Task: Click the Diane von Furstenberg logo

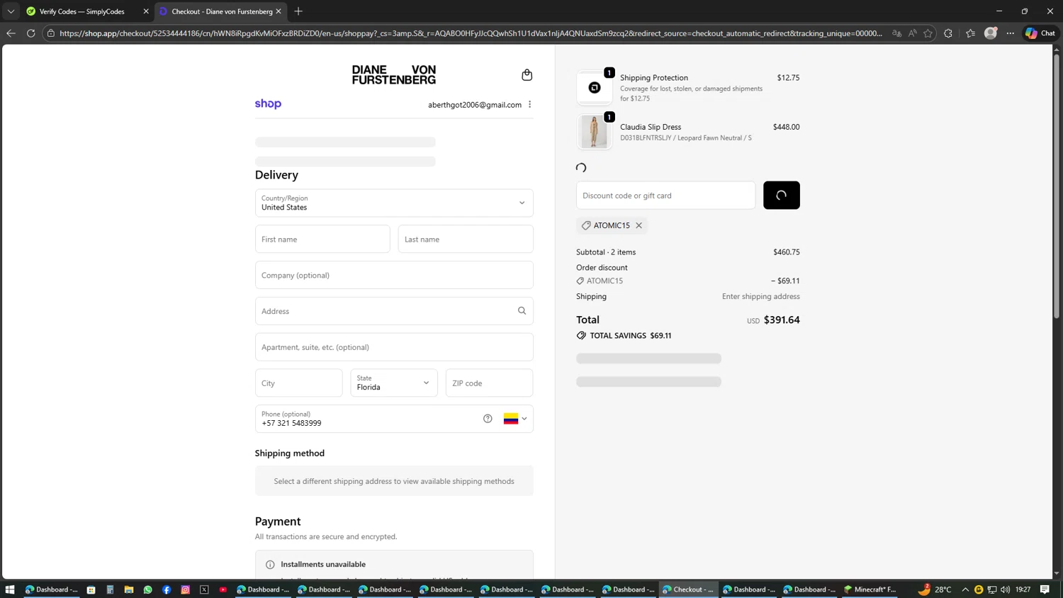Action: point(394,74)
